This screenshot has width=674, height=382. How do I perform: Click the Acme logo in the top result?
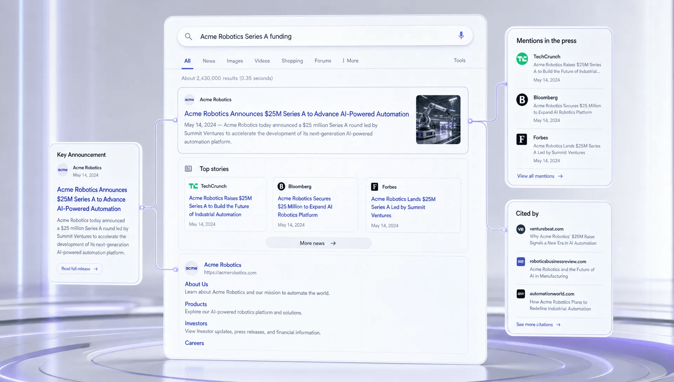pyautogui.click(x=190, y=100)
